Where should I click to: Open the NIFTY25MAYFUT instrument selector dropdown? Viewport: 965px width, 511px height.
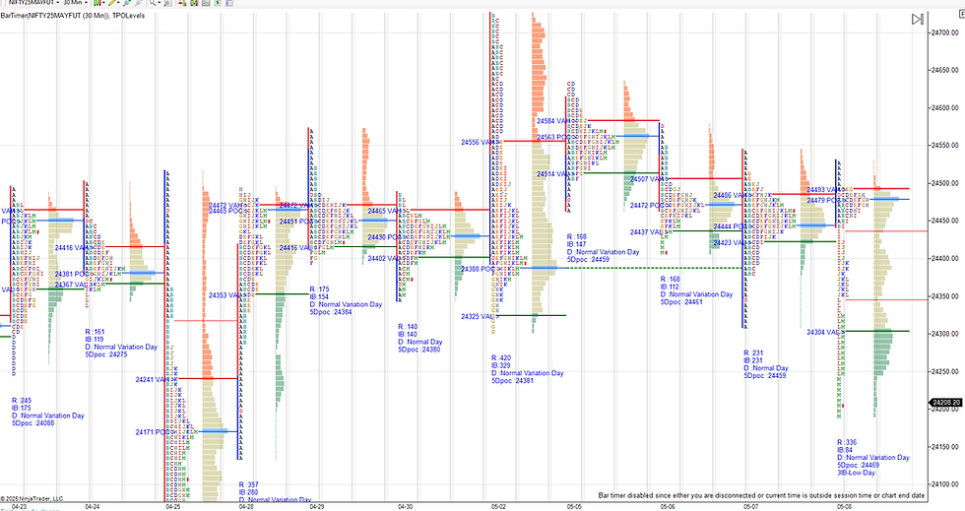[x=33, y=3]
